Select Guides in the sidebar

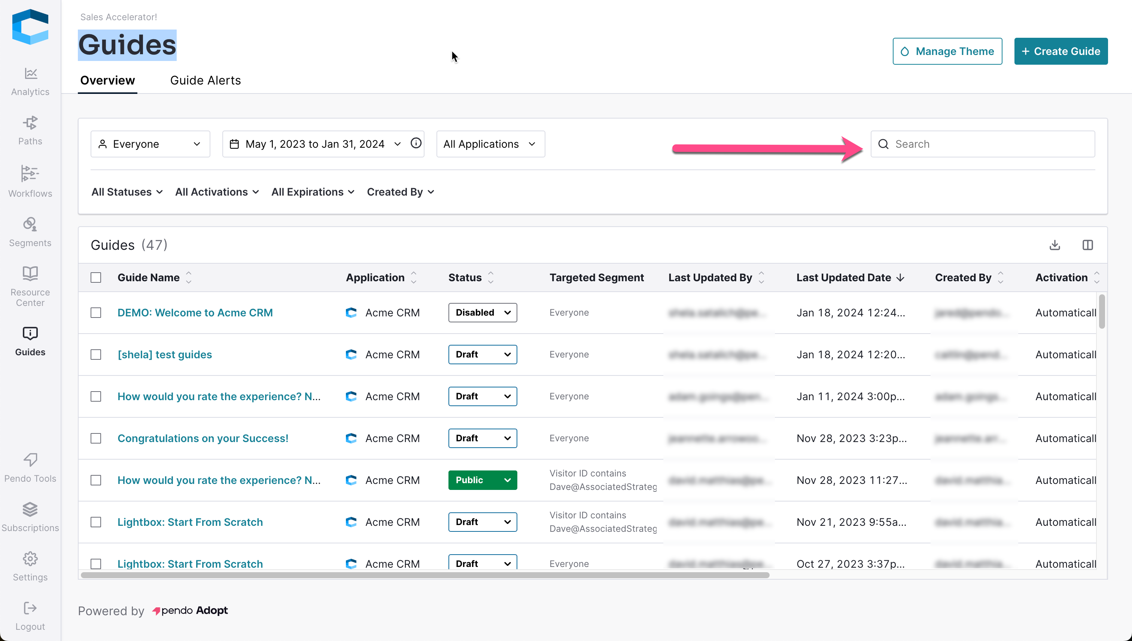[30, 341]
